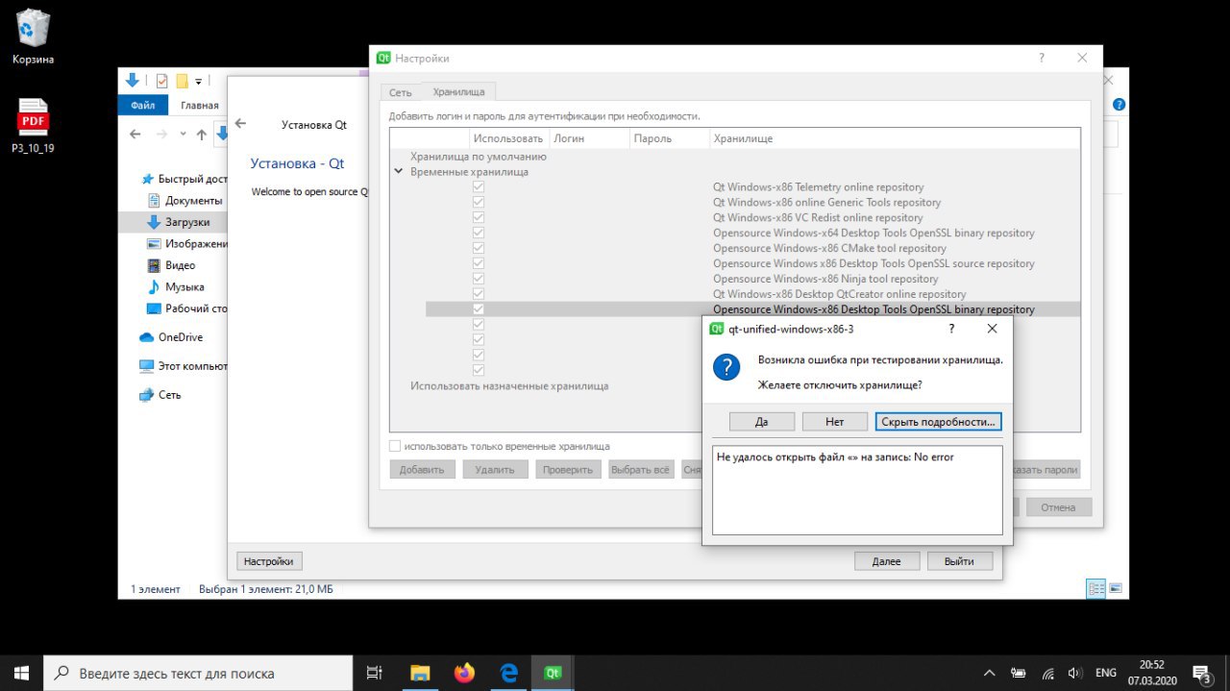Switch to the Qt installer taskbar icon
The width and height of the screenshot is (1230, 691).
coord(553,673)
